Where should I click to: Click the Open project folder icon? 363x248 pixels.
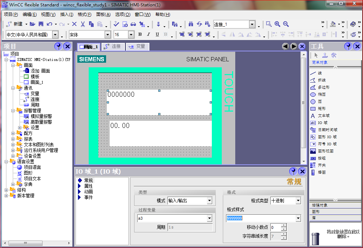[x=33, y=24]
